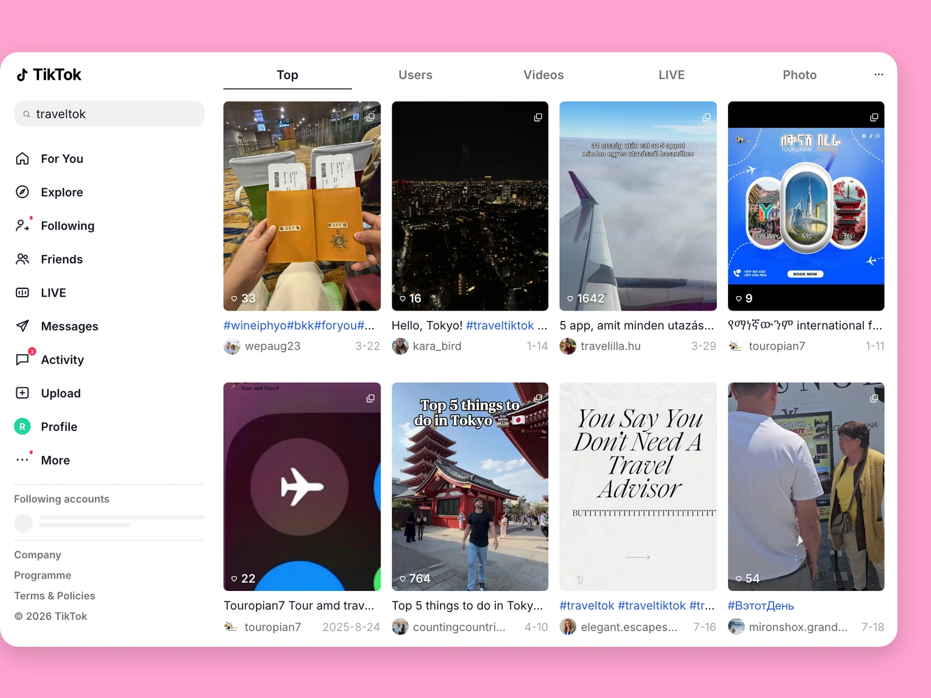Open the Programme footer link
The image size is (931, 698).
click(42, 575)
